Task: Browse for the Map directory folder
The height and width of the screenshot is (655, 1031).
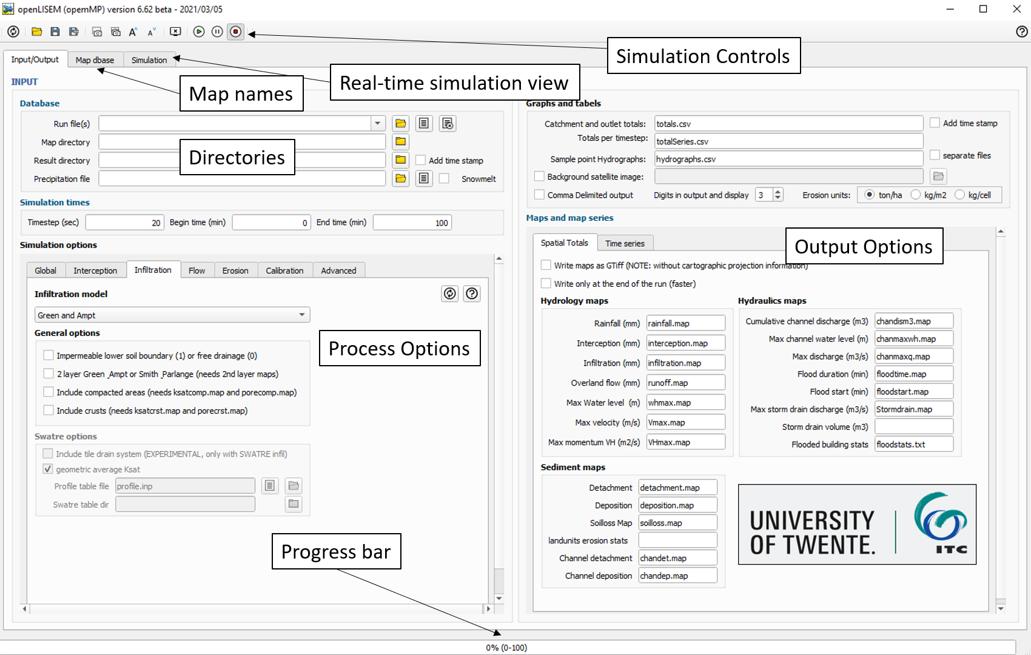Action: point(400,142)
